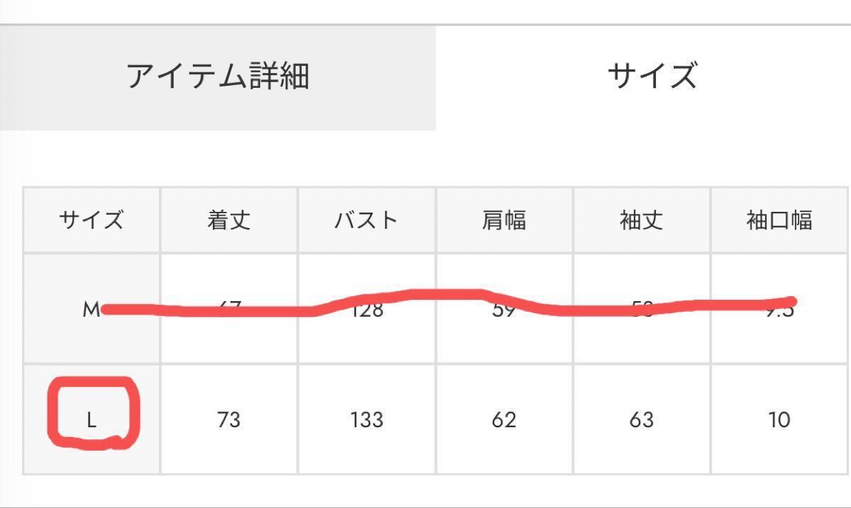Click the L row 着丈 value 73
The width and height of the screenshot is (851, 508).
[x=229, y=419]
